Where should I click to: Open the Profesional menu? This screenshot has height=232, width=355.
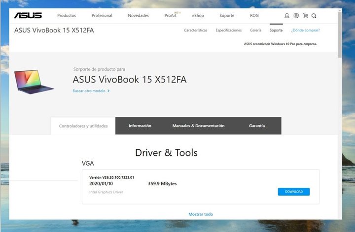tap(102, 16)
